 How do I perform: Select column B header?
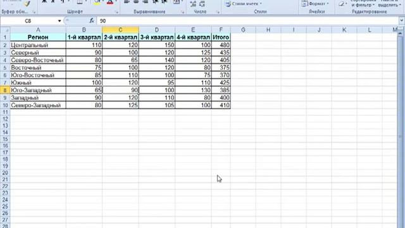click(x=84, y=30)
